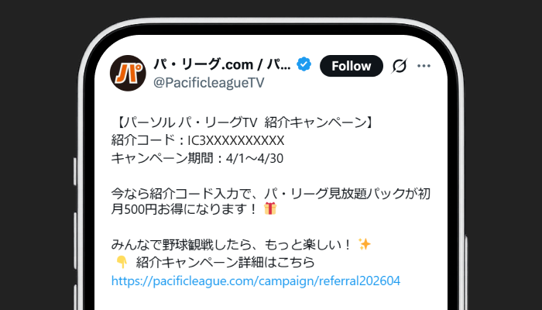Click the 紹介キャンペーン詳細はこちら text
542x310 pixels.
pyautogui.click(x=225, y=263)
